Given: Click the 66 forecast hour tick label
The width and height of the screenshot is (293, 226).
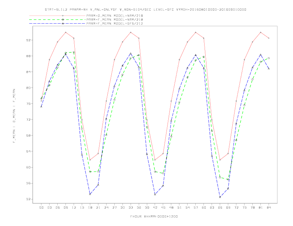Looking at the screenshot, I should point(220,208).
